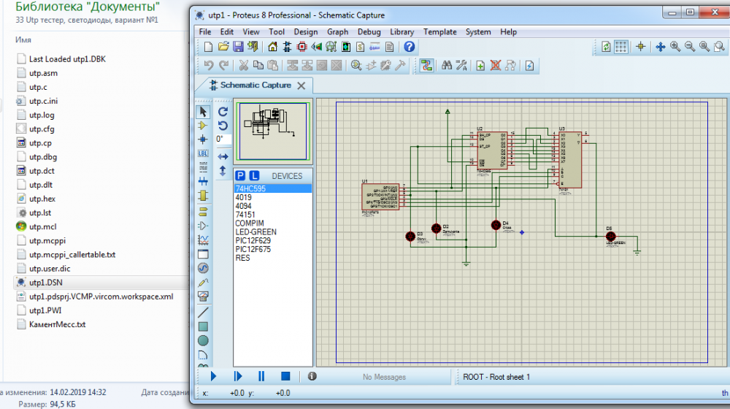The image size is (730, 409).
Task: Select the Junction dot mode tool
Action: 203,139
